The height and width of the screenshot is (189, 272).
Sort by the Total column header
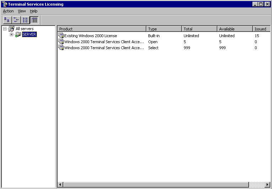tap(200, 29)
